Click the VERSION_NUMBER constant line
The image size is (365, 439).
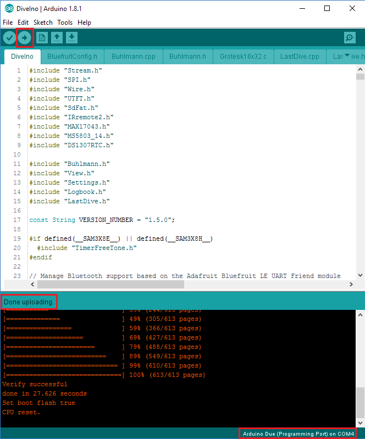[102, 220]
